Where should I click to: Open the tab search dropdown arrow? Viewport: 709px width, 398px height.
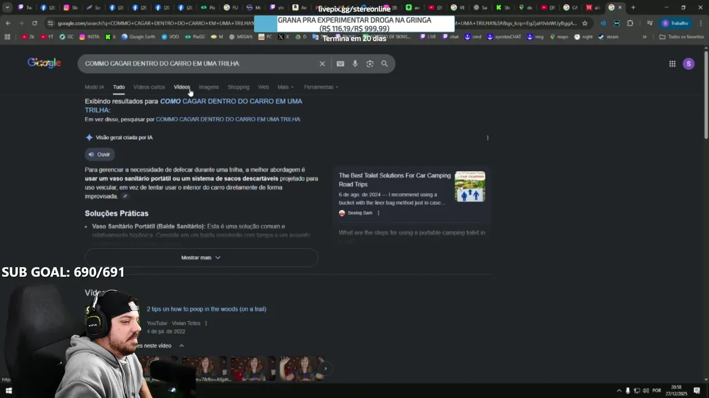[7, 8]
